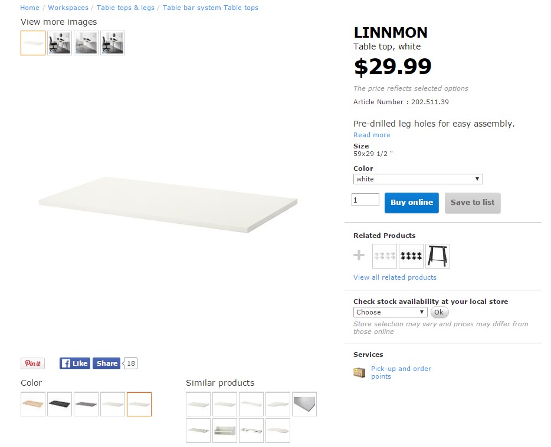Image resolution: width=551 pixels, height=447 pixels.
Task: Click the quantity input field
Action: pyautogui.click(x=365, y=200)
